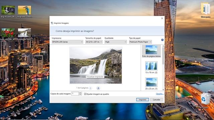This screenshot has width=214, height=120.
Task: Increase copies with spinner up arrow
Action: tap(80, 93)
